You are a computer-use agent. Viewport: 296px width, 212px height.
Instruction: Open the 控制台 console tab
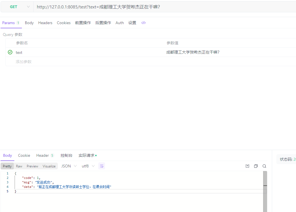pos(67,155)
